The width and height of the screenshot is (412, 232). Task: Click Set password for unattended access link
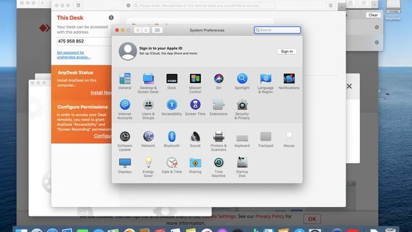point(73,55)
